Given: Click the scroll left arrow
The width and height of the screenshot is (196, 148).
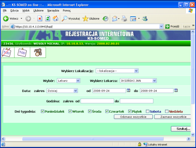Looking at the screenshot, I should (3, 139).
